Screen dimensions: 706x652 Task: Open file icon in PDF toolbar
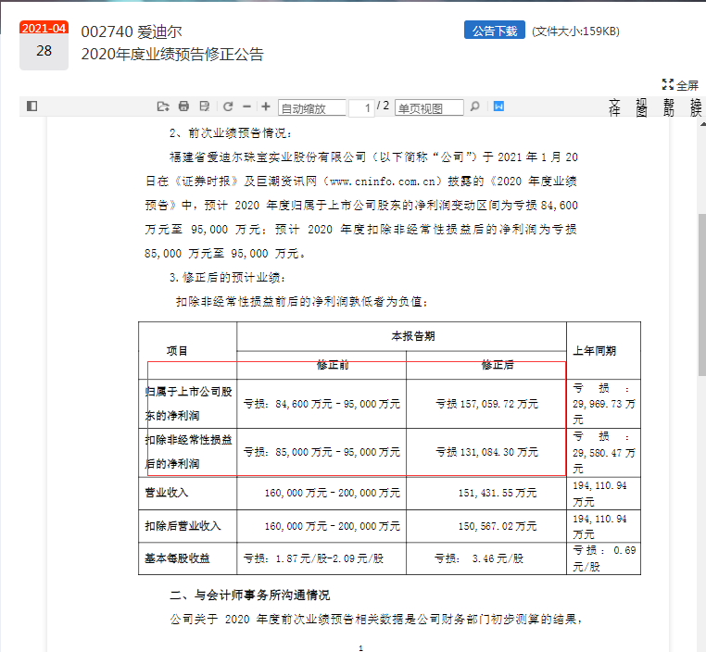coord(163,107)
